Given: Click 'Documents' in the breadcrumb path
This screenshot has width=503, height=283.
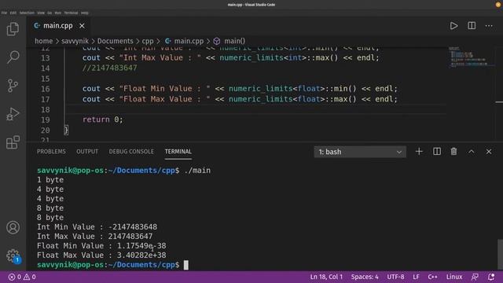Looking at the screenshot, I should [x=116, y=41].
